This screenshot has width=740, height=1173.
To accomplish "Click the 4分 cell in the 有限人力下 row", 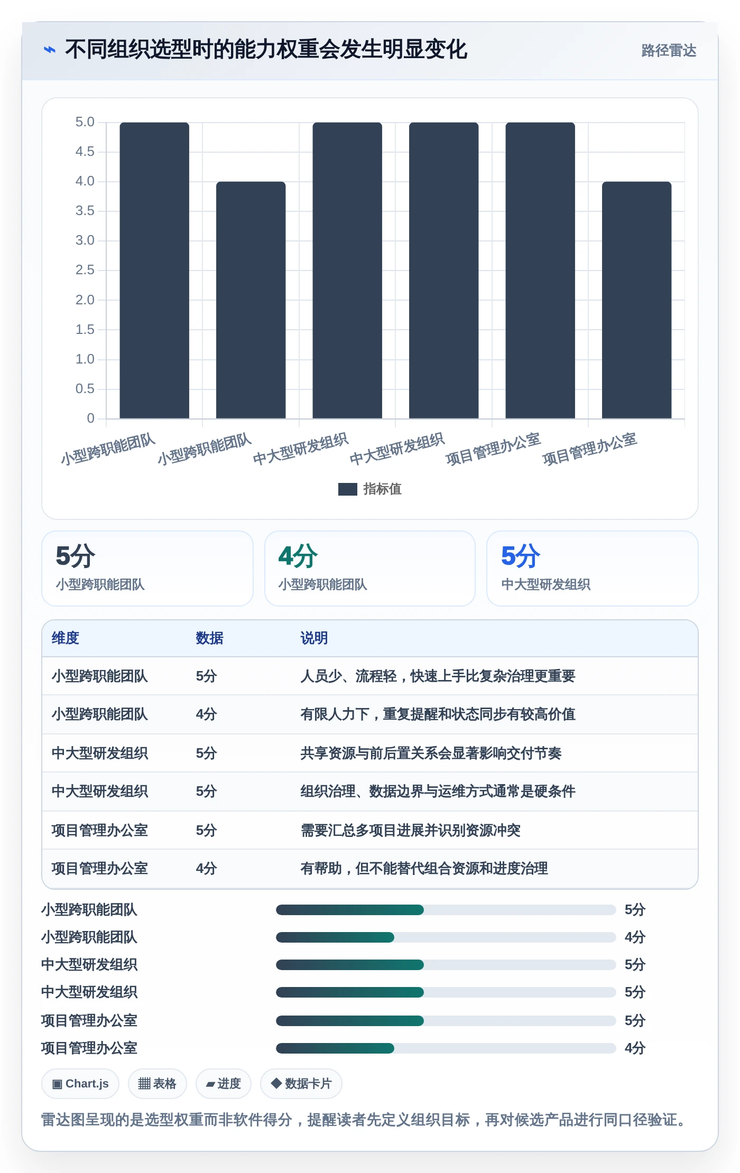I will point(206,714).
